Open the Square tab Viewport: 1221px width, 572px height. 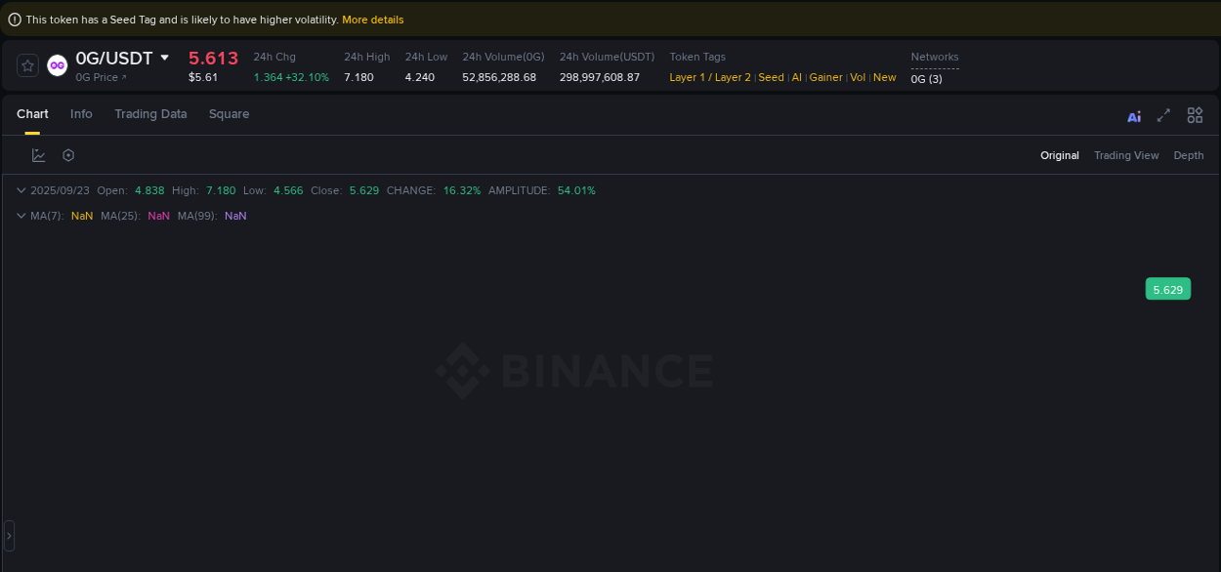click(229, 114)
